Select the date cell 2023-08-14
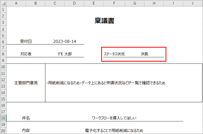The image size is (203, 134). click(x=65, y=41)
